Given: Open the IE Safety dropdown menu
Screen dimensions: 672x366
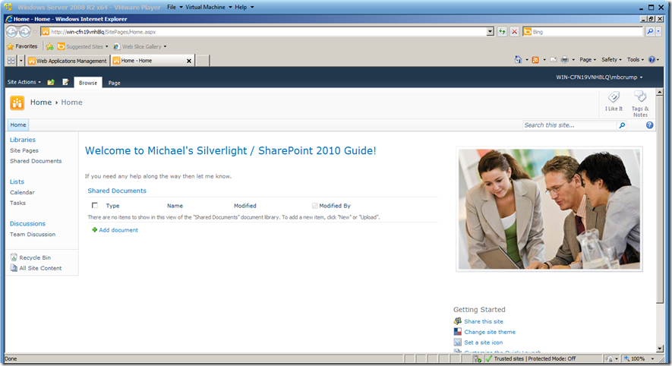Looking at the screenshot, I should tap(611, 59).
